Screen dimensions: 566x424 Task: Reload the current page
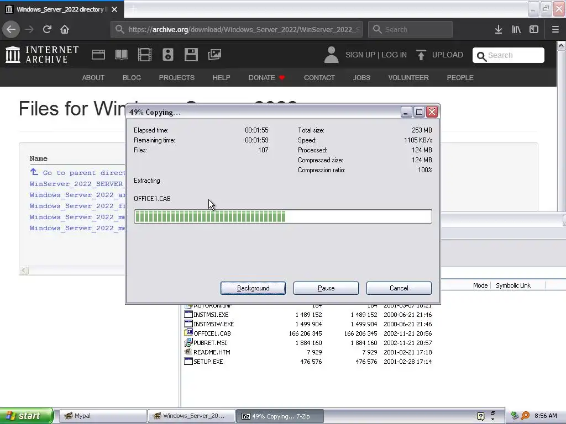click(x=47, y=29)
